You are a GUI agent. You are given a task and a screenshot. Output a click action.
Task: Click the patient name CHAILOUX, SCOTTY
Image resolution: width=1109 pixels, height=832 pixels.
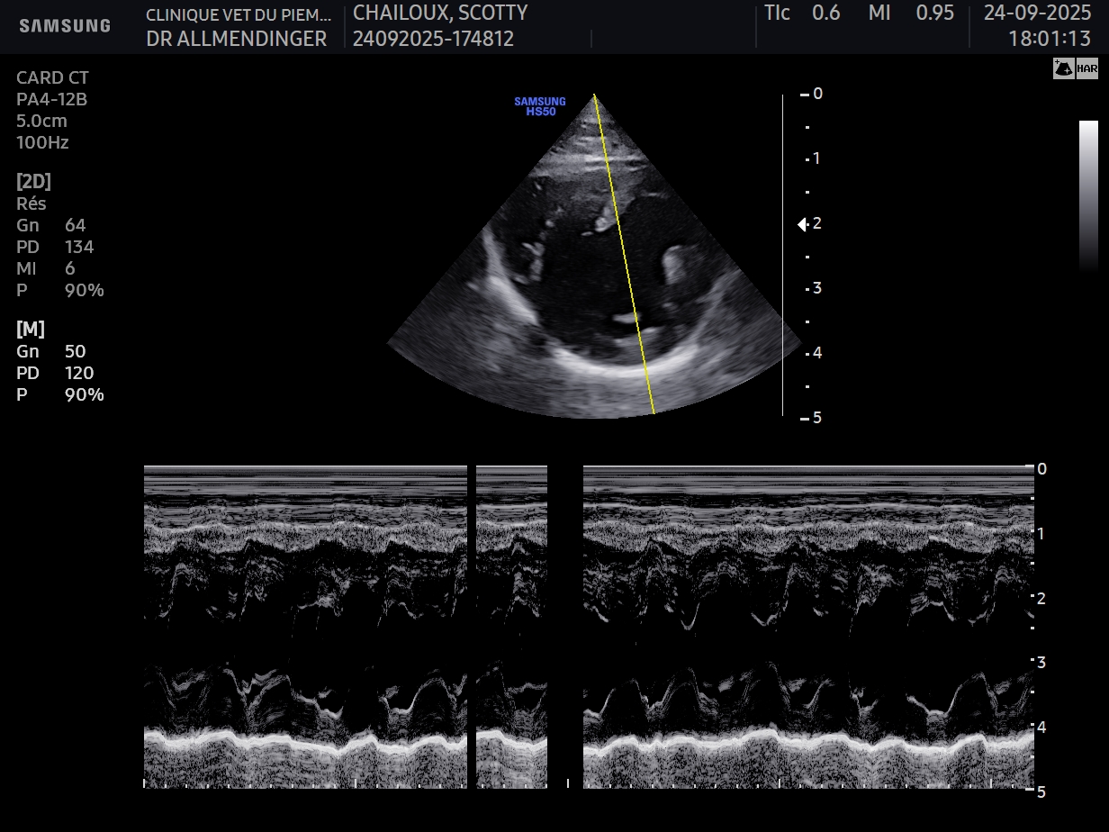point(440,13)
